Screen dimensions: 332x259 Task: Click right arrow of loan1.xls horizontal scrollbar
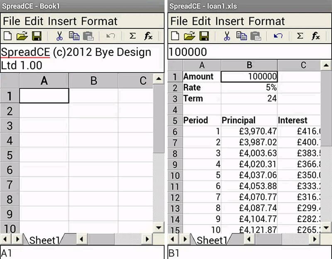[315, 239]
